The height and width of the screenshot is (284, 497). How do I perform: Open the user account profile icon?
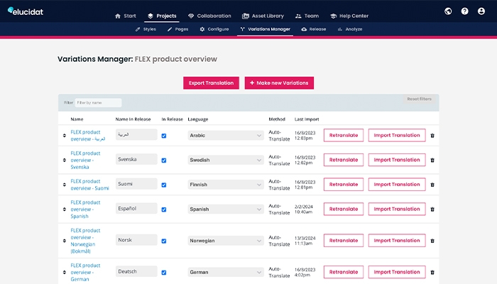[x=481, y=11]
